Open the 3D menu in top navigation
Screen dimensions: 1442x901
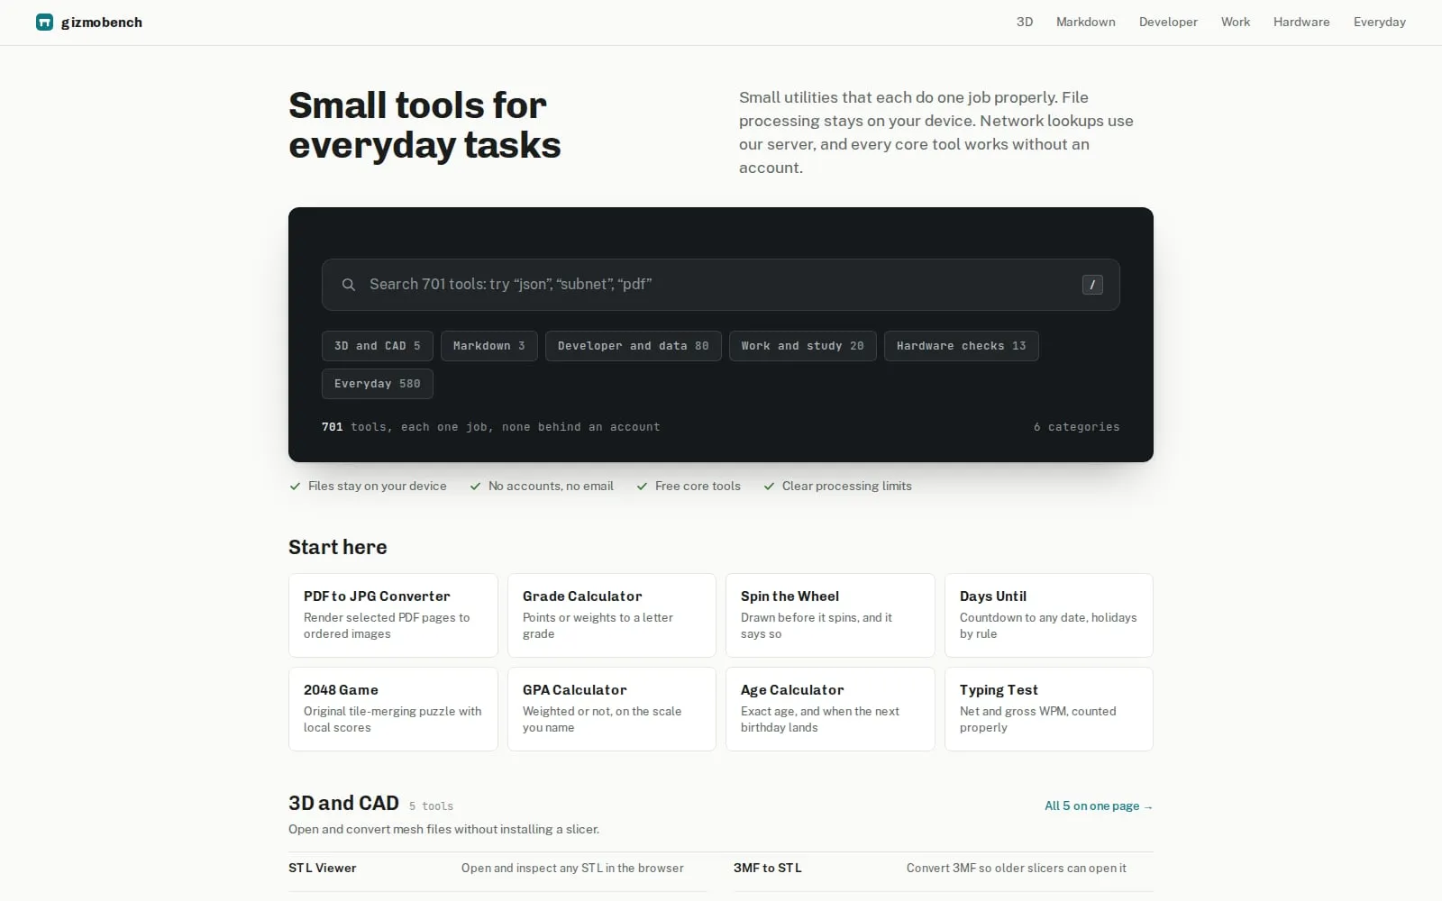coord(1025,23)
